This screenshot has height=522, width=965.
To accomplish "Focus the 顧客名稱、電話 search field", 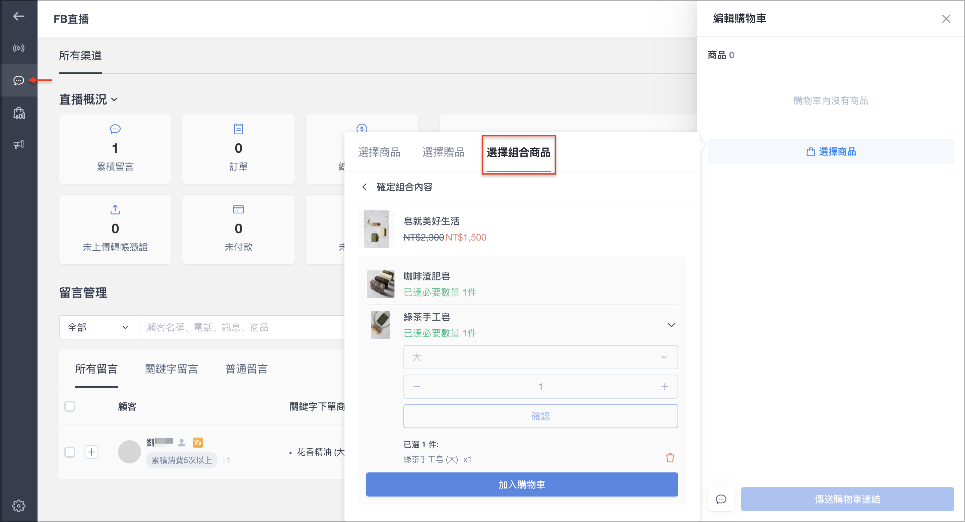I will point(242,327).
